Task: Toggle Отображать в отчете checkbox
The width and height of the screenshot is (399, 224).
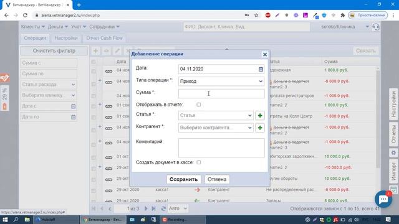Action: [x=198, y=105]
